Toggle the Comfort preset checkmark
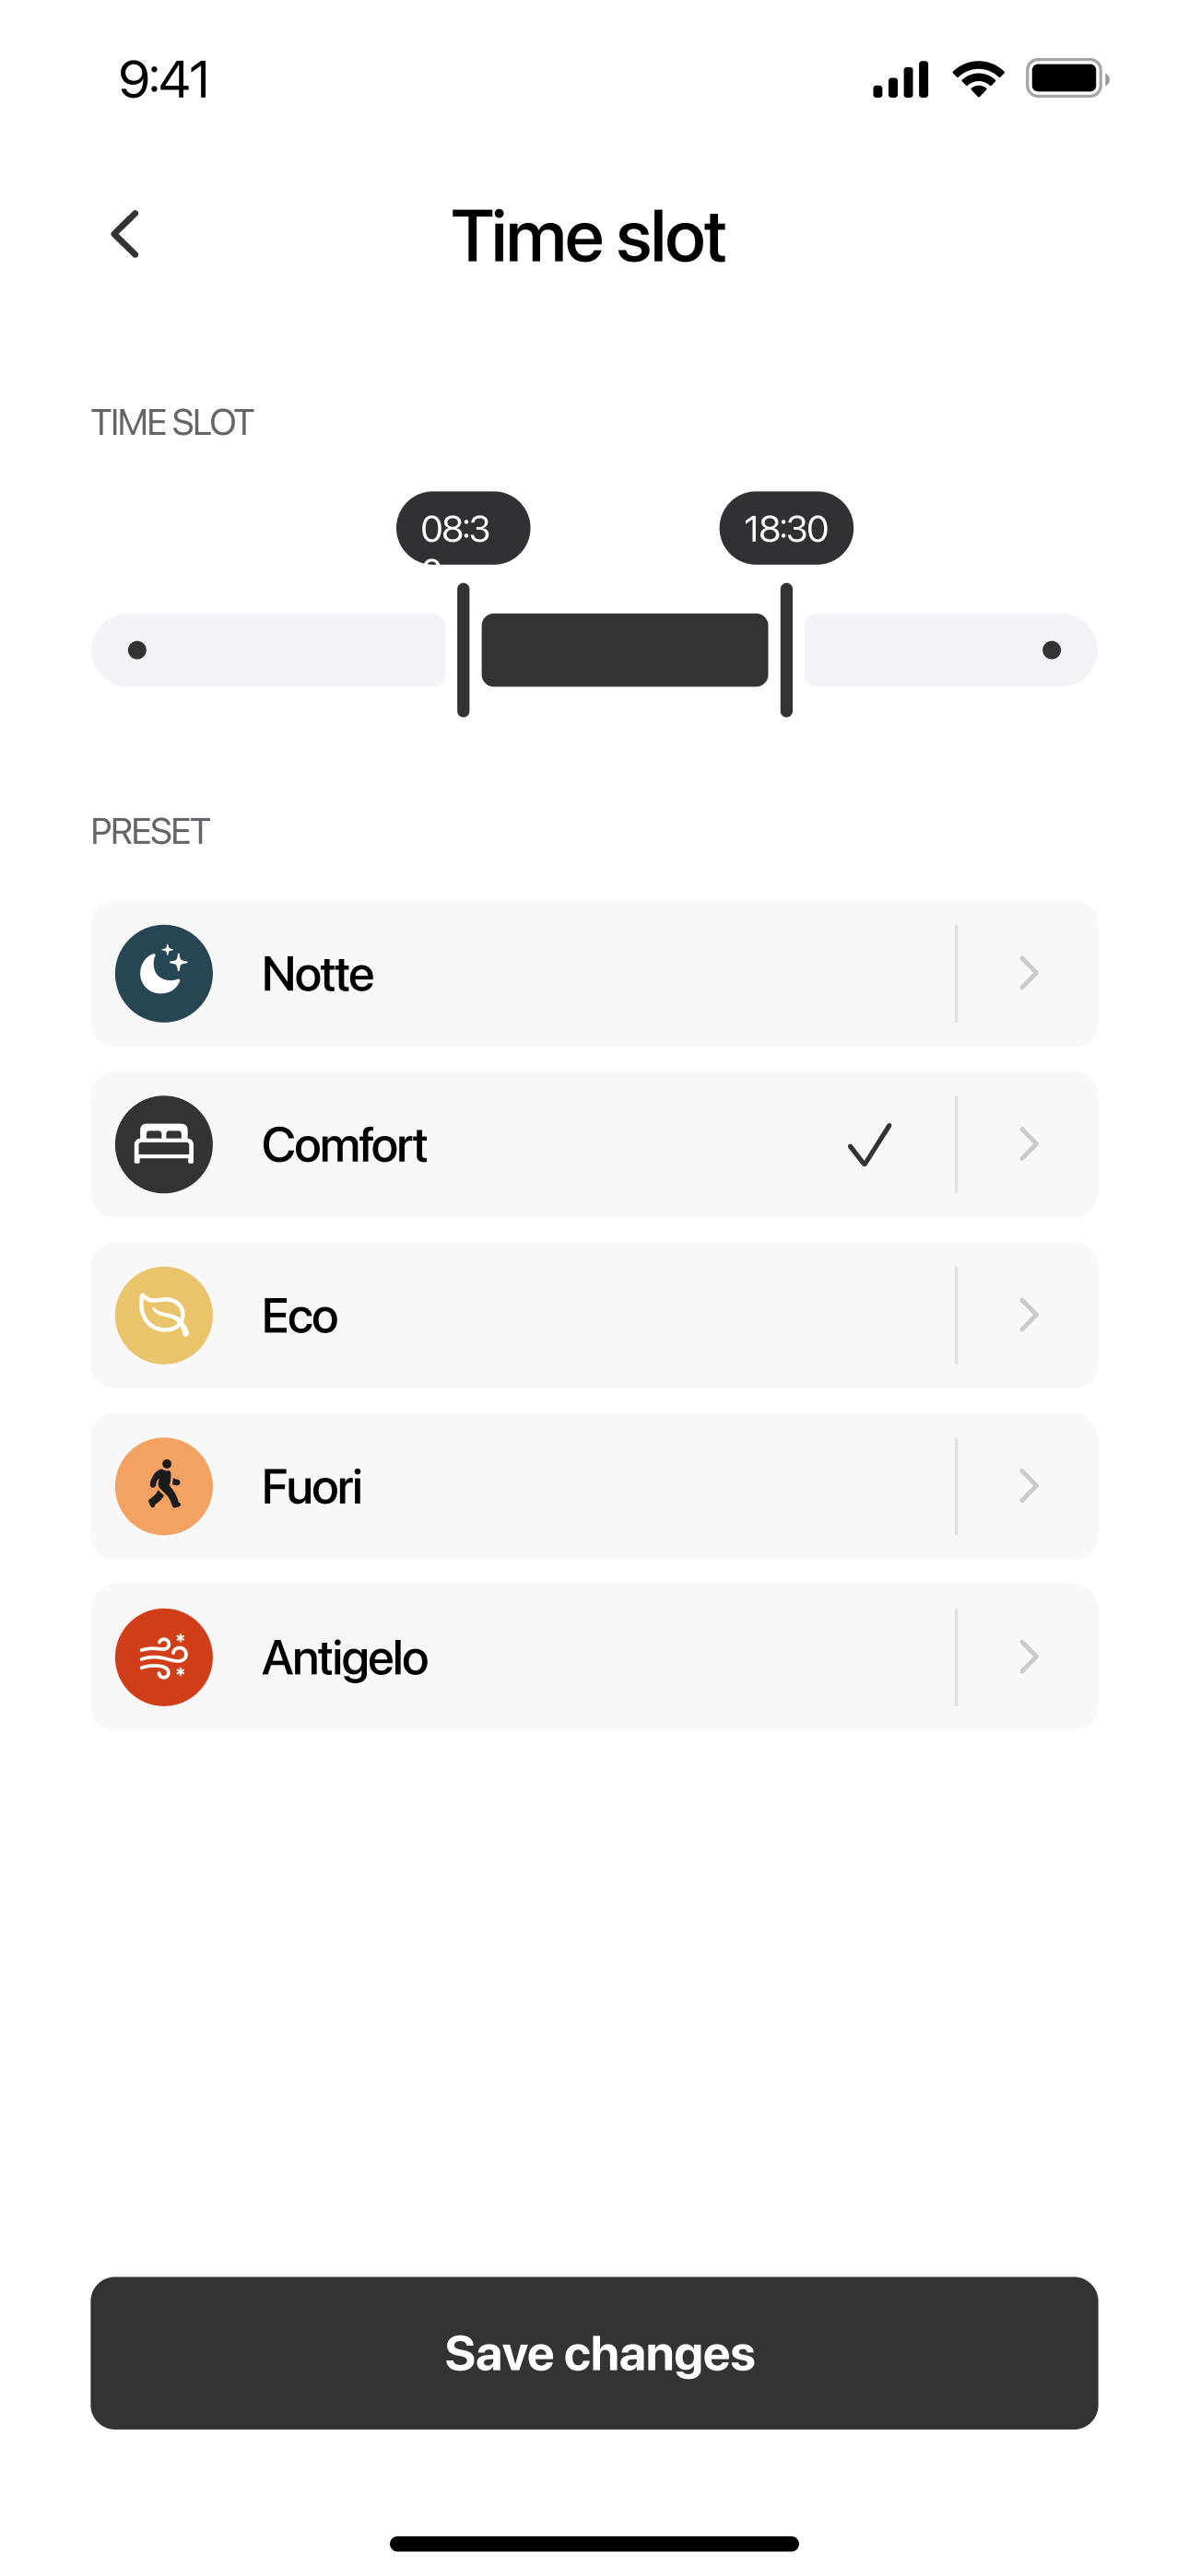This screenshot has height=2576, width=1189. point(869,1144)
